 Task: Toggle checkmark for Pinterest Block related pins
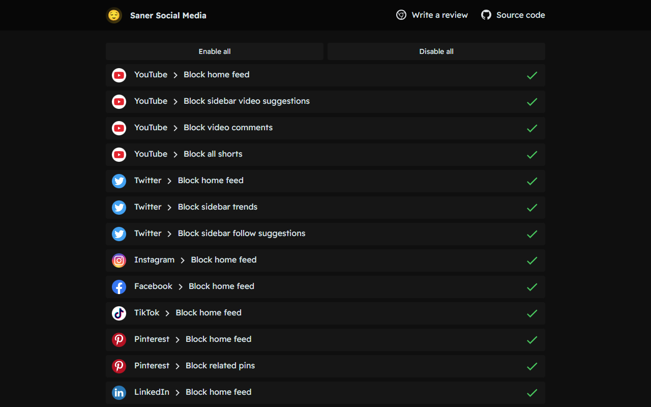[x=532, y=366]
